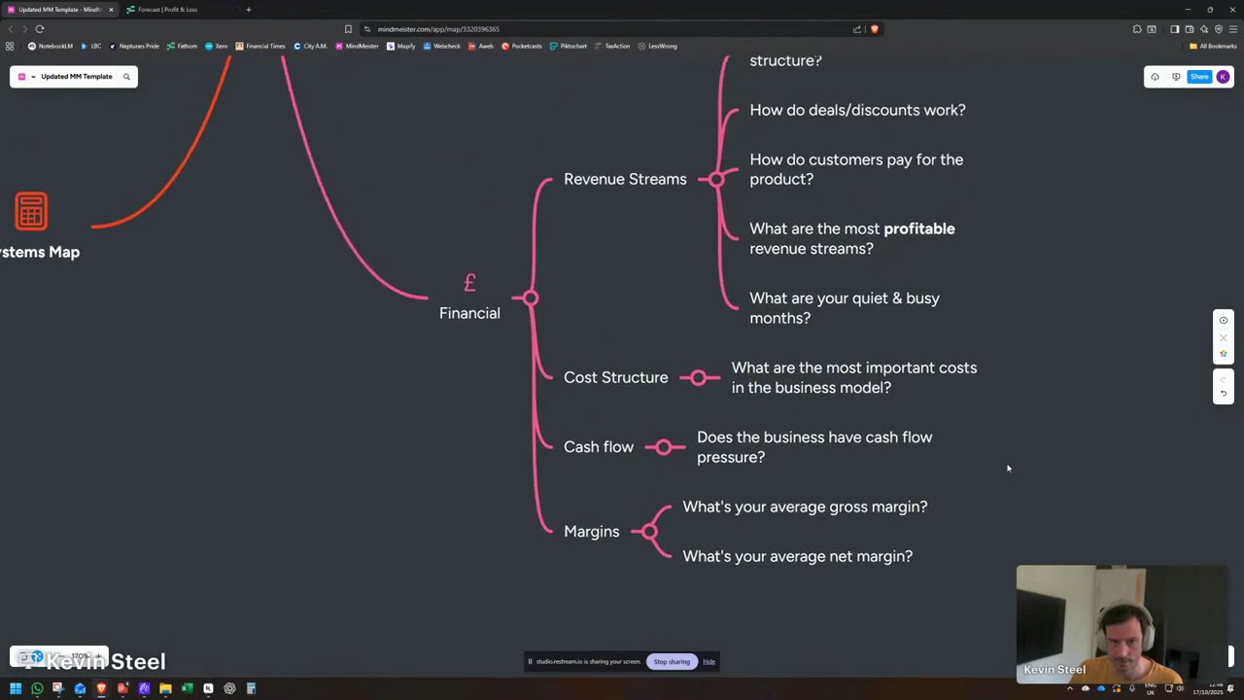Open ChatGPT app from taskbar

point(229,688)
